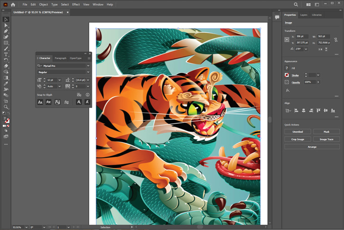Open the 12 pt font size dropdown
The image size is (344, 230).
[59, 80]
